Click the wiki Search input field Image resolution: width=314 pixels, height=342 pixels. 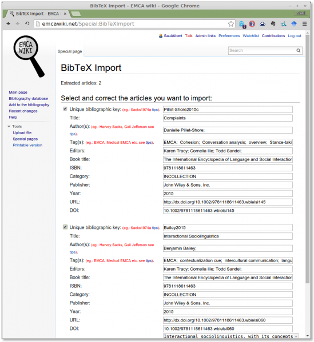[262, 51]
